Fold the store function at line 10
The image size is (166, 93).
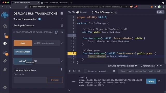coord(75,38)
